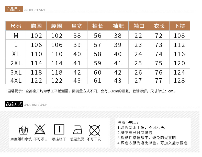
Task: Click the 下摆 value 120
Action: tap(179, 63)
